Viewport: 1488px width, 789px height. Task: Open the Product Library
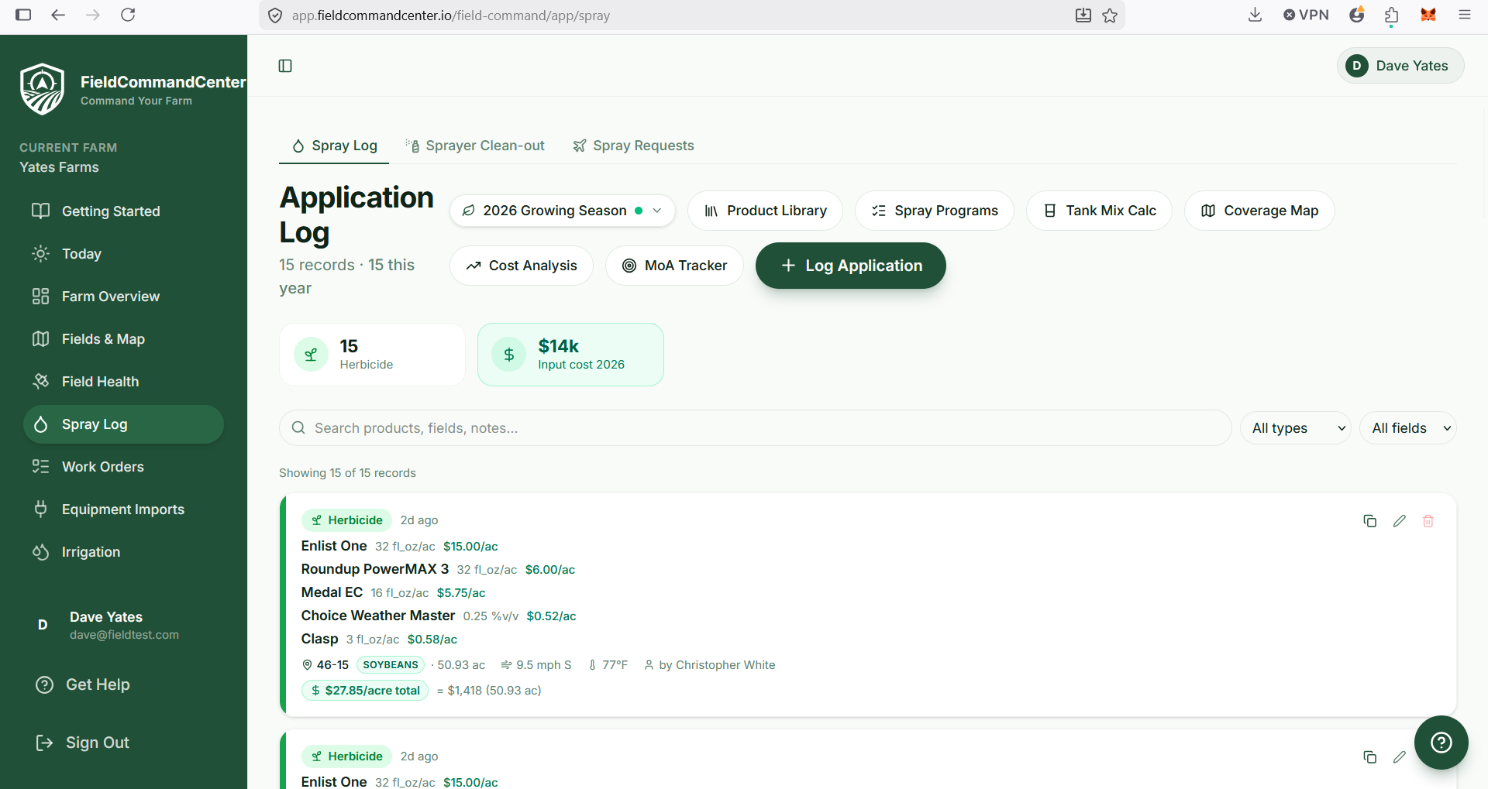(x=765, y=211)
